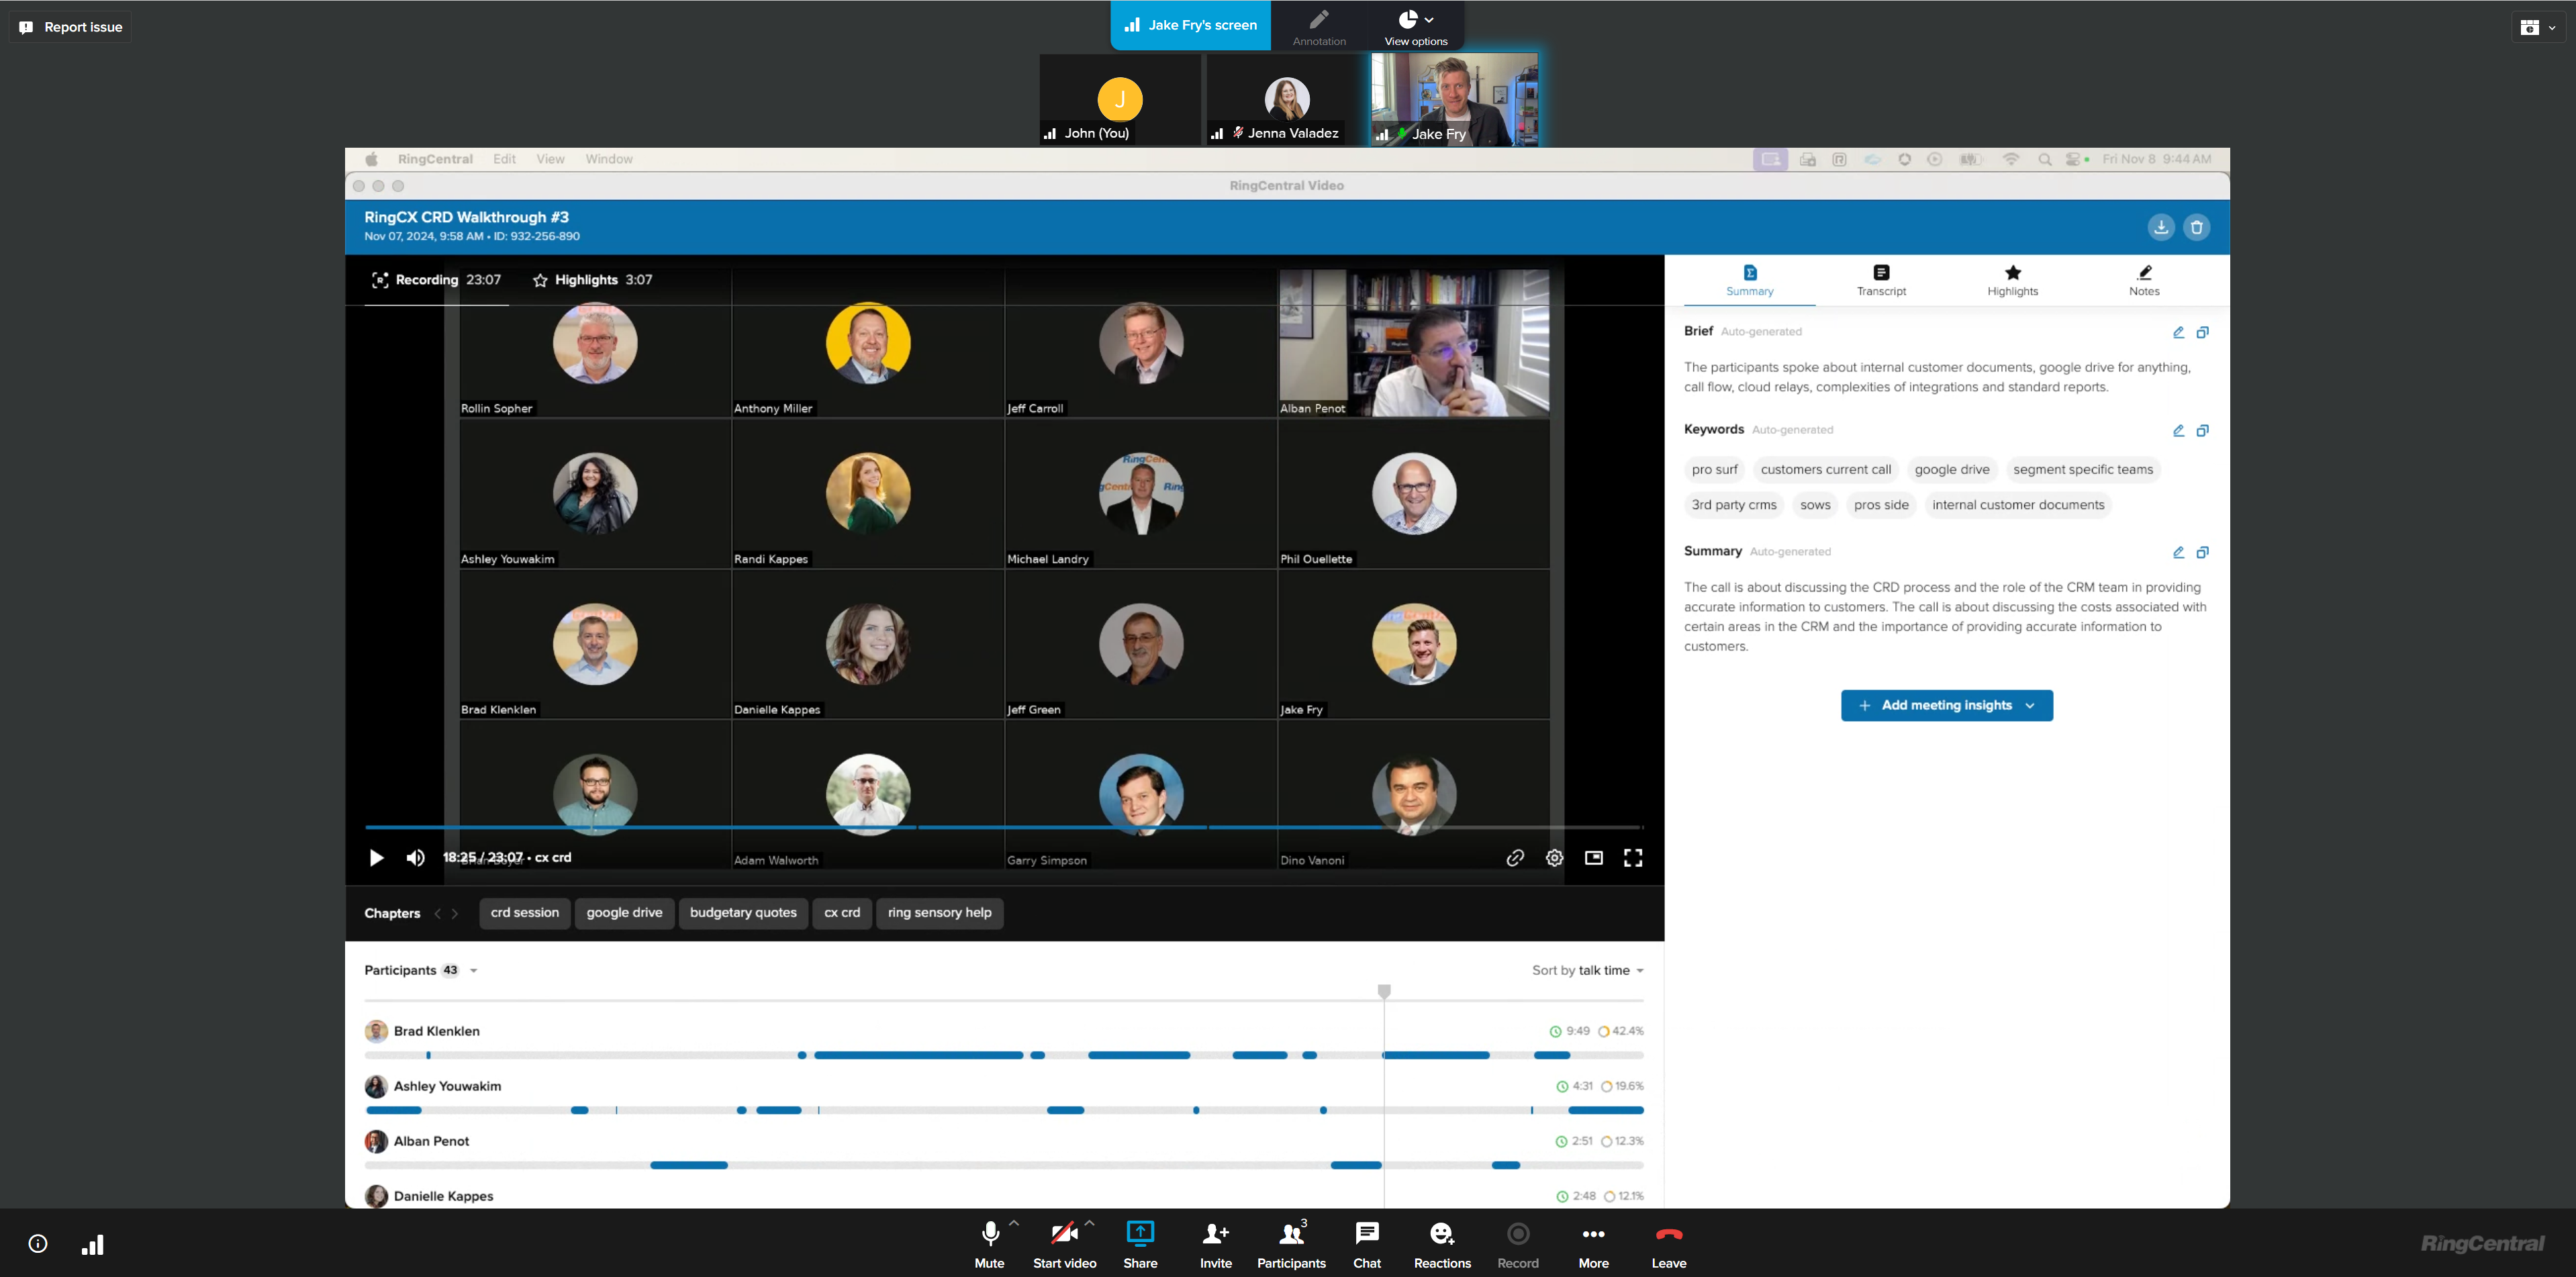Go to next chapters page
Screen dimensions: 2576x1277
click(x=455, y=913)
